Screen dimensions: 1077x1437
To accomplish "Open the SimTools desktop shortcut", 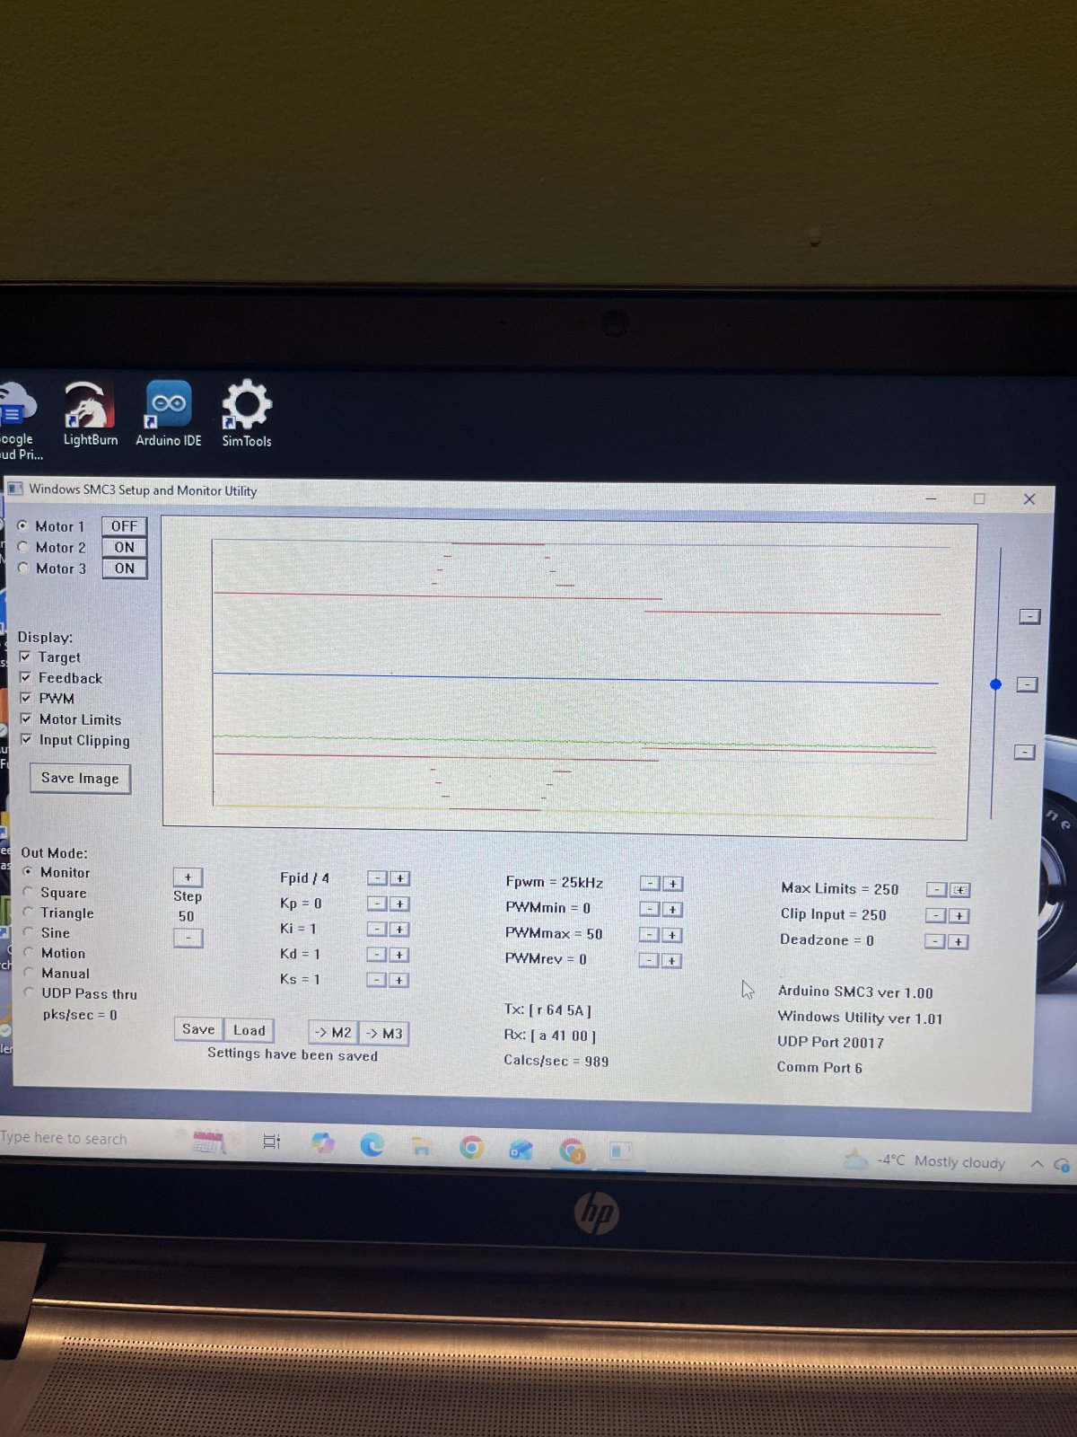I will (247, 413).
